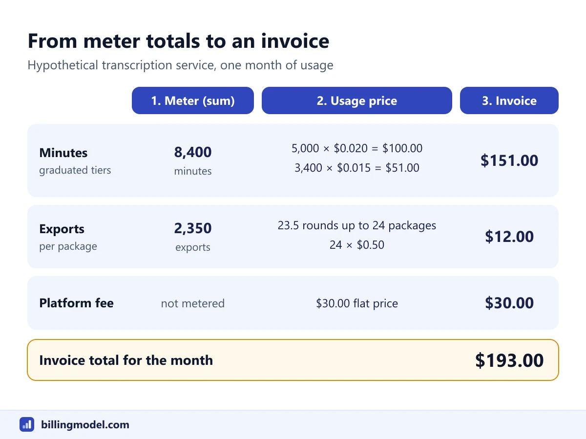Select the 8,400 meter value

click(193, 152)
